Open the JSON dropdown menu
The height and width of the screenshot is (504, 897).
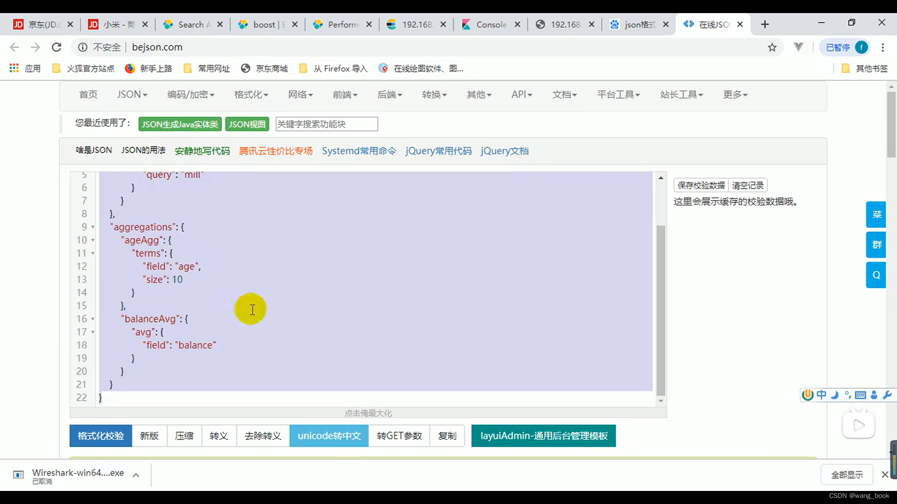132,94
